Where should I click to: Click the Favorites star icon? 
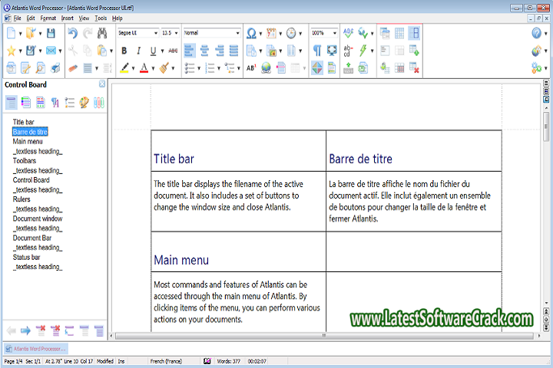click(12, 51)
